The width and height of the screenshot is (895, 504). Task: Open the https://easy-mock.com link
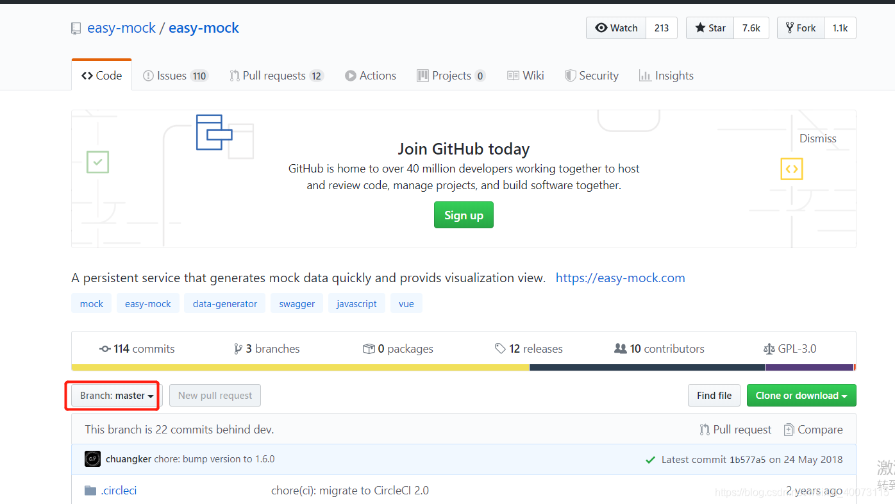click(620, 278)
